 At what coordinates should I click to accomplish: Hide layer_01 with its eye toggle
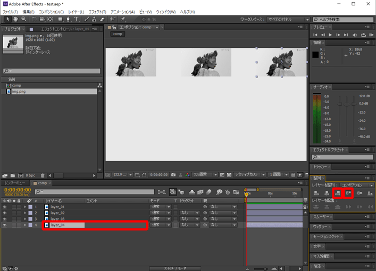[x=5, y=207]
